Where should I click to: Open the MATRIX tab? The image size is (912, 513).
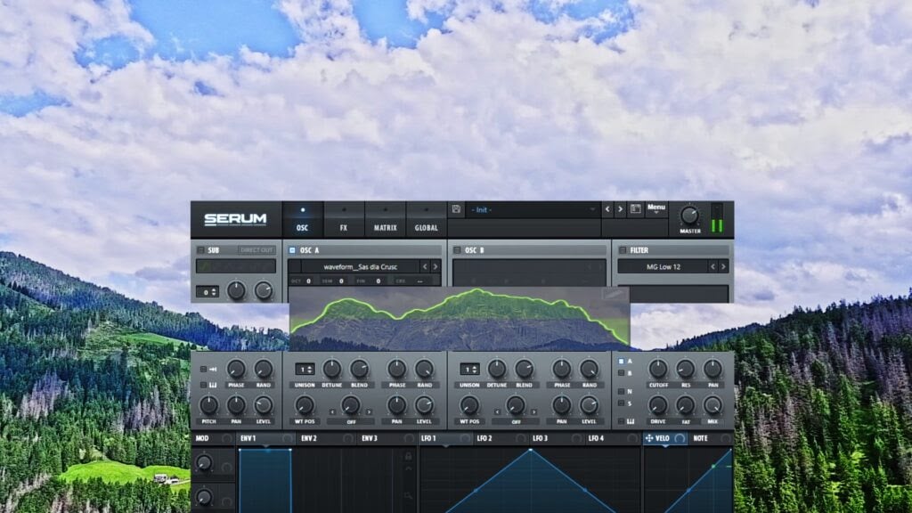[386, 220]
